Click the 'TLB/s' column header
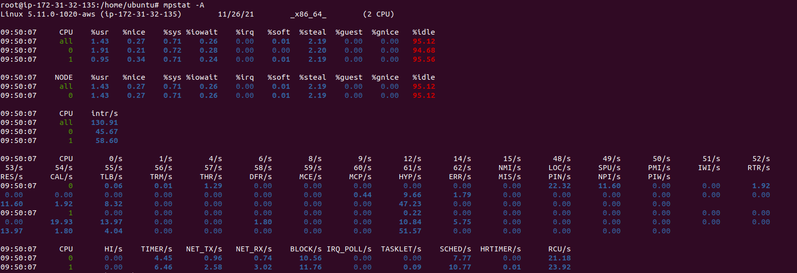 click(x=111, y=177)
